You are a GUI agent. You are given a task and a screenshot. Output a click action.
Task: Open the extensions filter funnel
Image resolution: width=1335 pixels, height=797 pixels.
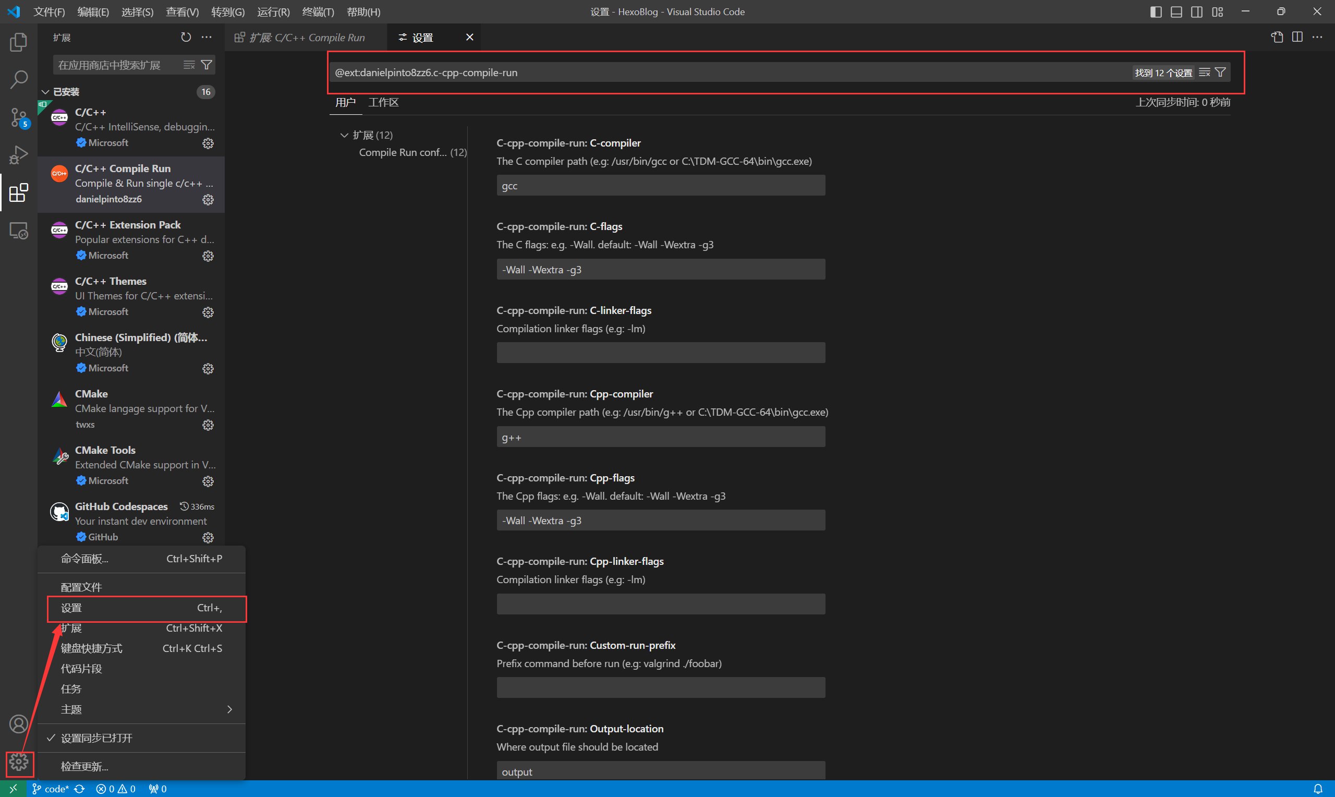click(206, 65)
